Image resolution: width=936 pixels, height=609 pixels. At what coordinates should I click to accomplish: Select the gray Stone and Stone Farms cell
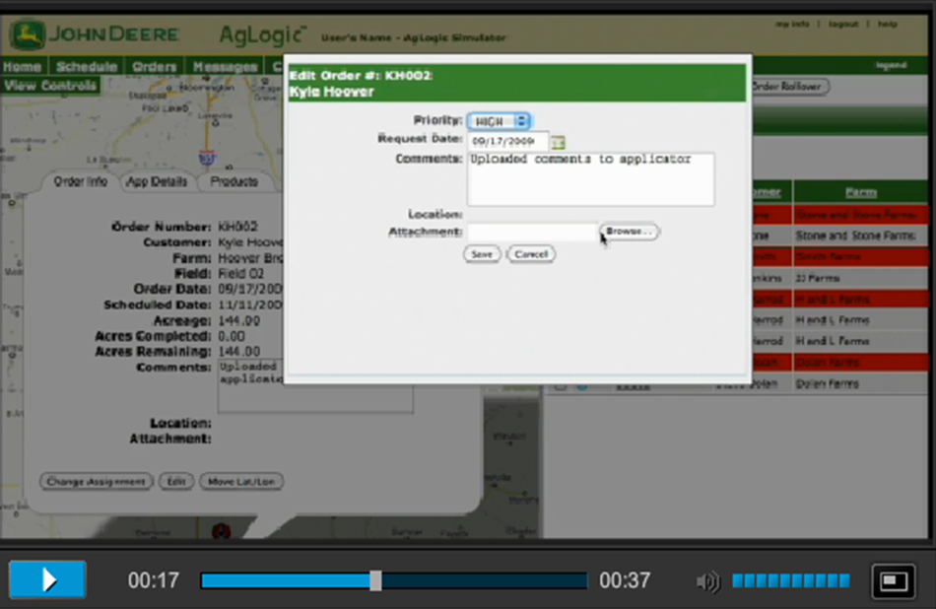pos(861,236)
